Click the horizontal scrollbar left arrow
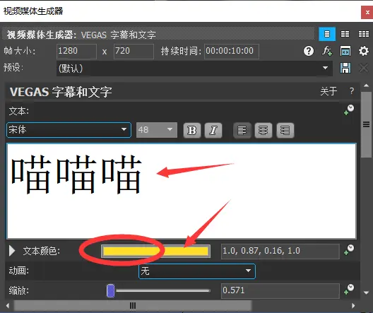Image resolution: width=373 pixels, height=313 pixels. click(x=8, y=306)
